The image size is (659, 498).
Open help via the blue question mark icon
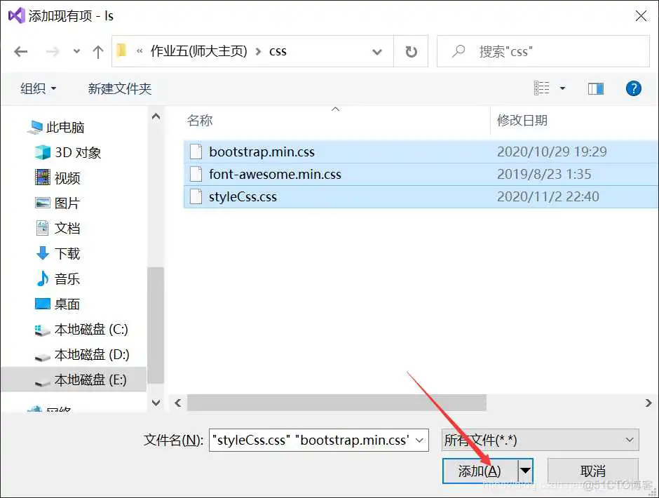click(x=633, y=88)
